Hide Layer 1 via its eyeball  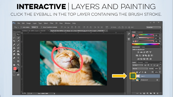coord(133,76)
